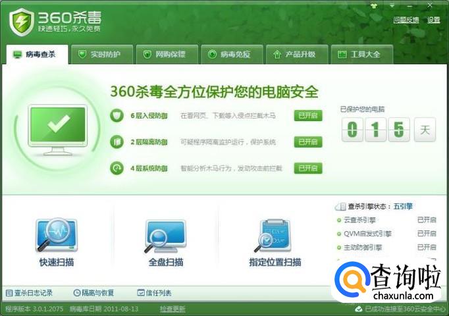449x316 pixels.
Task: Click the 病毒库日期 2011-08-13 text
Action: [104, 309]
